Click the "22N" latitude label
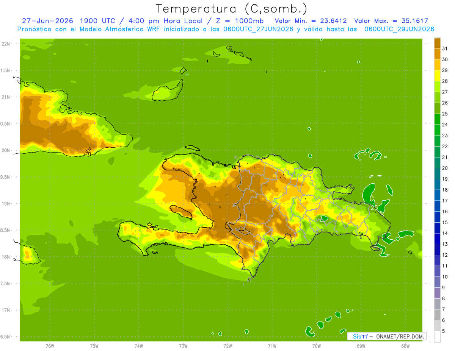The width and height of the screenshot is (455, 351). tap(6, 44)
